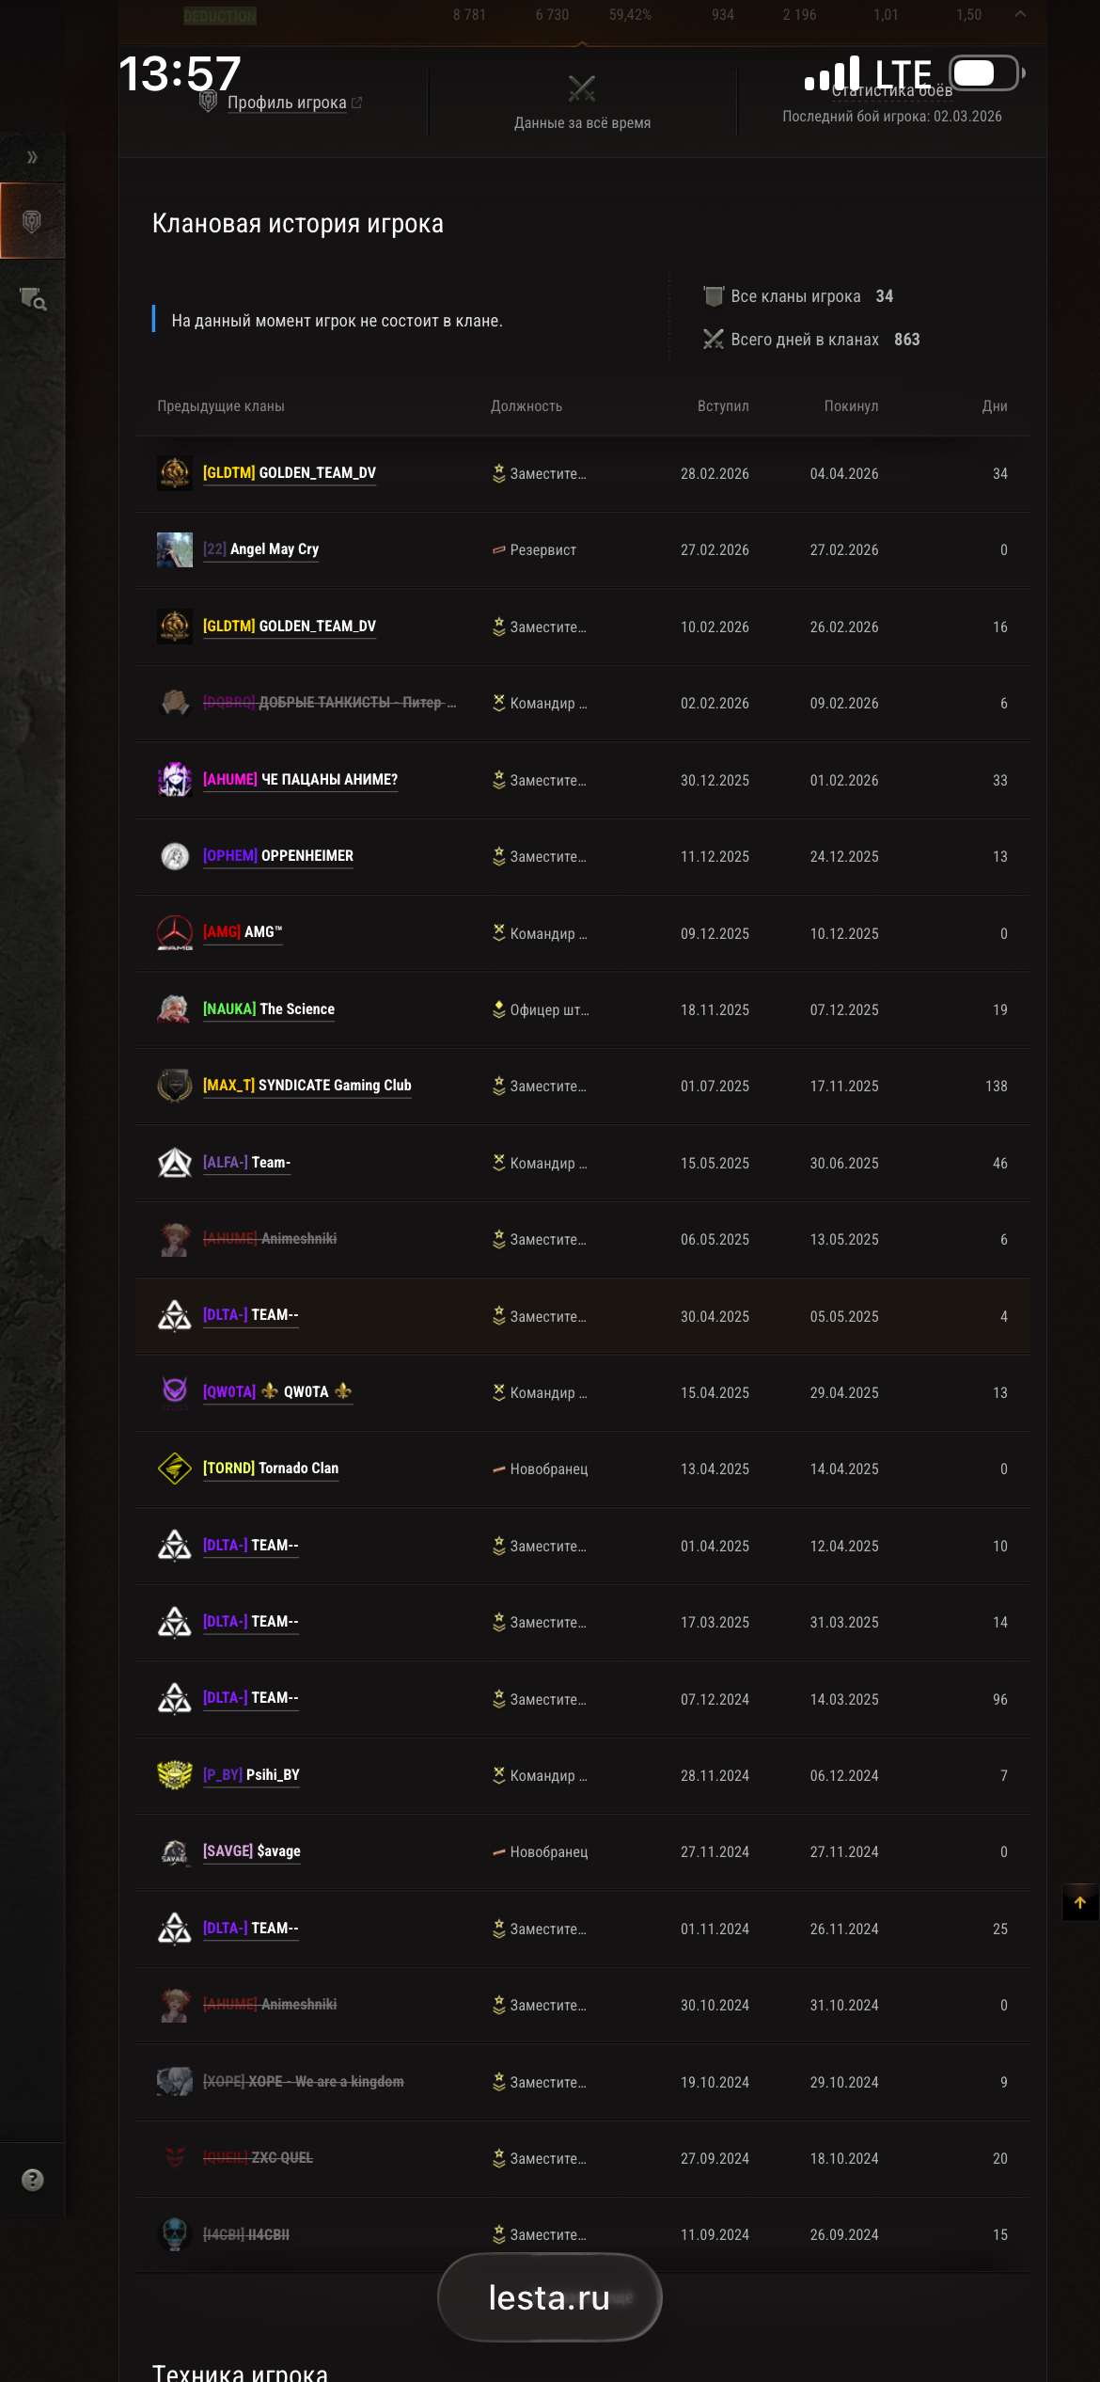
Task: Open the OPPENHEIMER clan link
Action: (278, 856)
